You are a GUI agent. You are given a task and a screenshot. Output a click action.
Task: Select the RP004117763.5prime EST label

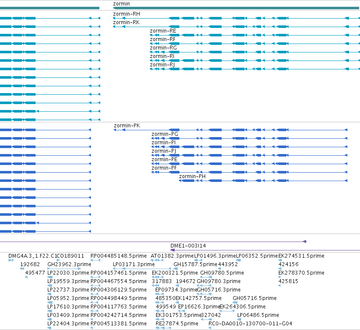point(118,307)
